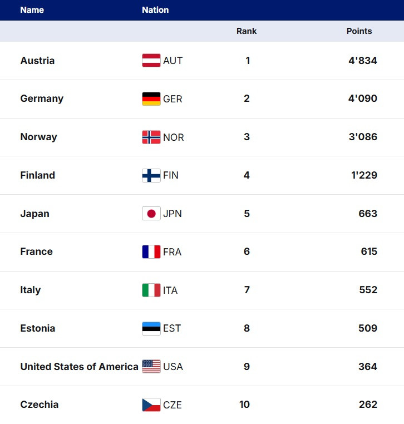This screenshot has width=404, height=424.
Task: Click the USA flag icon
Action: (151, 367)
